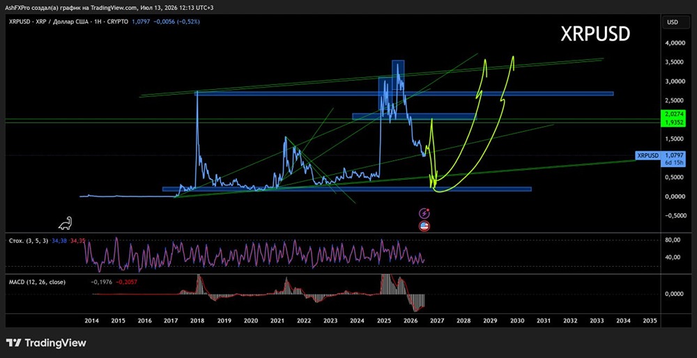Viewport: 697px width, 358px height.
Task: Click the 40,00 stochastic axis value
Action: (x=674, y=257)
